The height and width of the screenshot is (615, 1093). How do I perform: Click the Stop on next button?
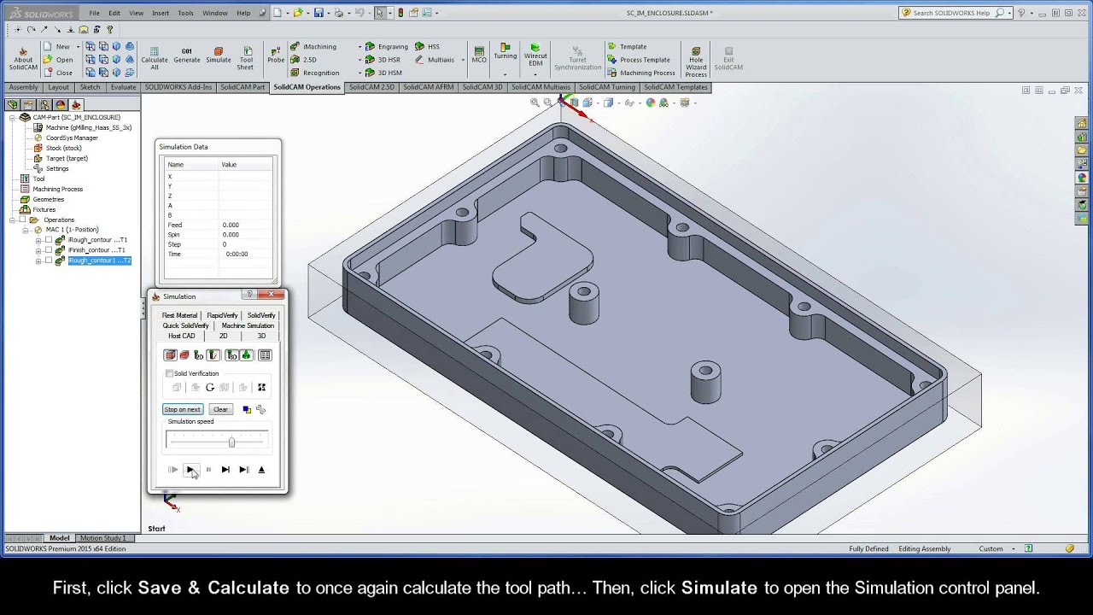(x=183, y=409)
